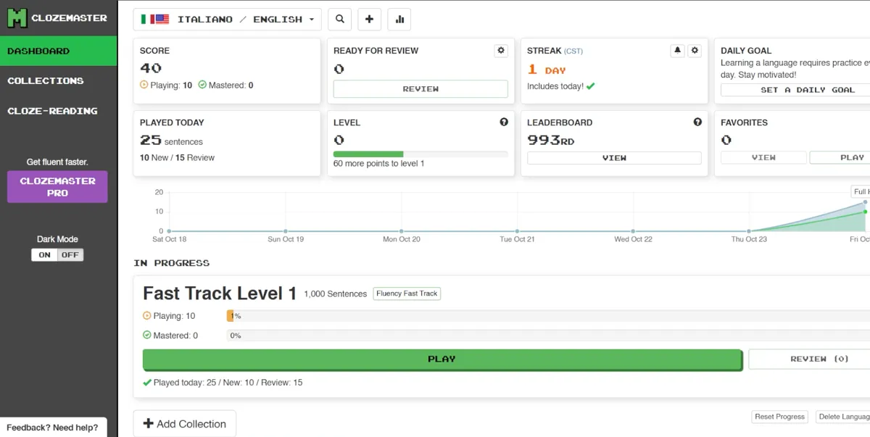Select the Dashboard sidebar item
Image resolution: width=870 pixels, height=437 pixels.
[39, 51]
